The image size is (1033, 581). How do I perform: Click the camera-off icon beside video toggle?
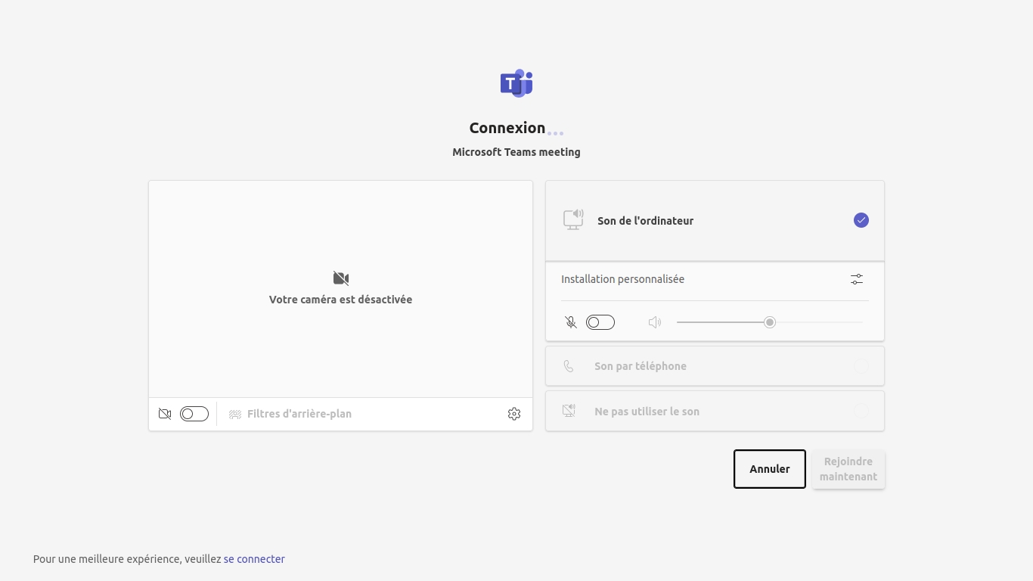pyautogui.click(x=165, y=414)
